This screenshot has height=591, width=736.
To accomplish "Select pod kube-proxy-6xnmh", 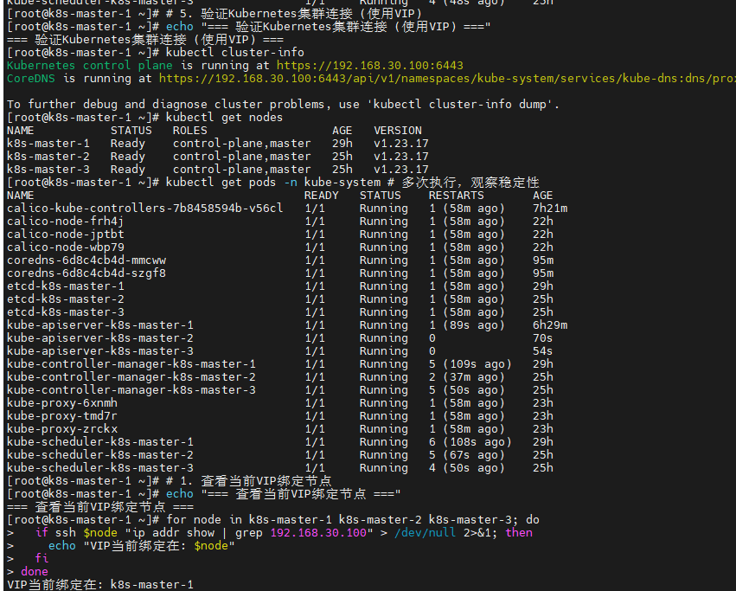I will point(62,403).
